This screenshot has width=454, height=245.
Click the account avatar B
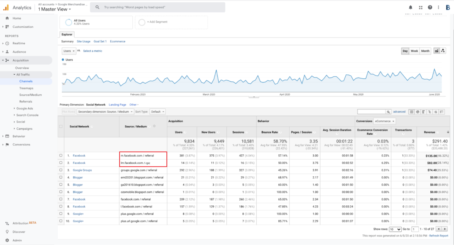[x=447, y=7]
